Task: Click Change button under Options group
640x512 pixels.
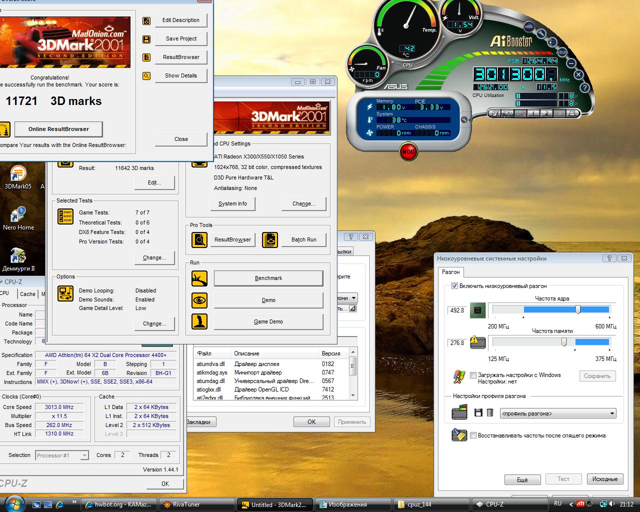Action: (154, 324)
